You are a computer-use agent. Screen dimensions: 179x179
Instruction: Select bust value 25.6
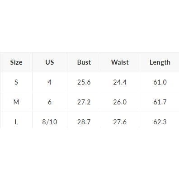coord(84,82)
